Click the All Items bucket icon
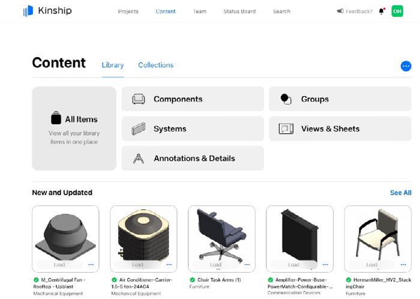This screenshot has width=420, height=299. tap(56, 118)
